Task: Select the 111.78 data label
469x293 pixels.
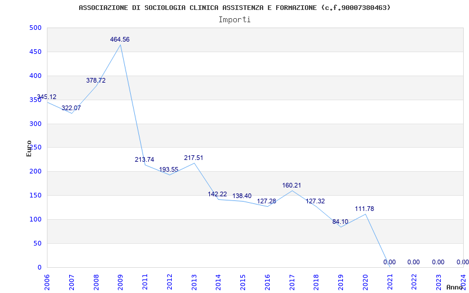Action: tap(365, 209)
